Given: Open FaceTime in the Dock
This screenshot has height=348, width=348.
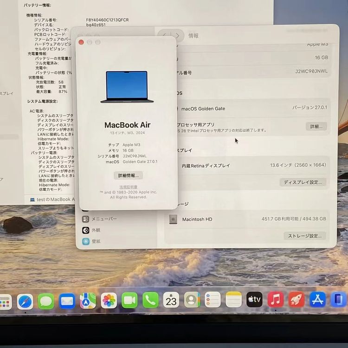Looking at the screenshot, I should coord(129,301).
